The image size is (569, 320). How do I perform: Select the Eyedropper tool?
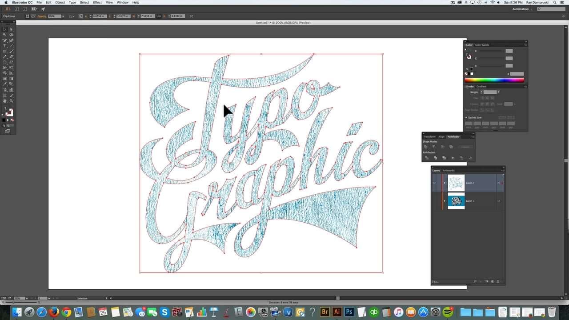click(5, 84)
